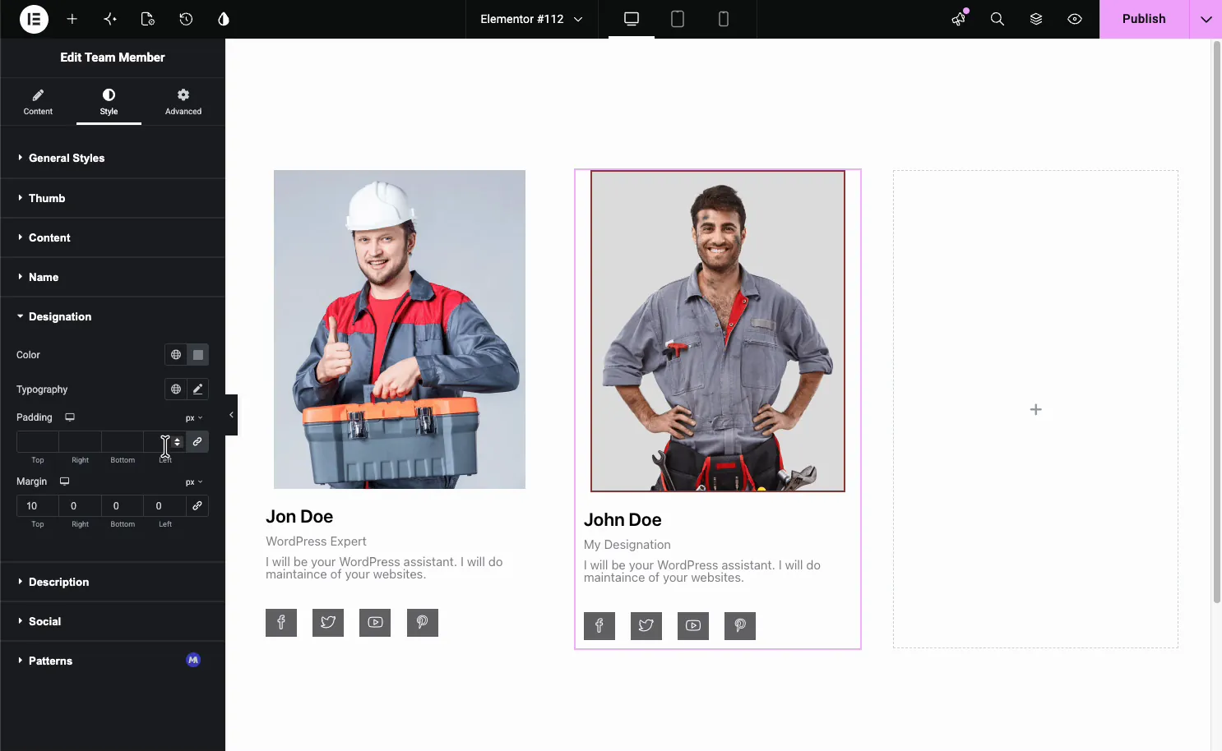Open the AI sparkle tool in top bar

110,19
